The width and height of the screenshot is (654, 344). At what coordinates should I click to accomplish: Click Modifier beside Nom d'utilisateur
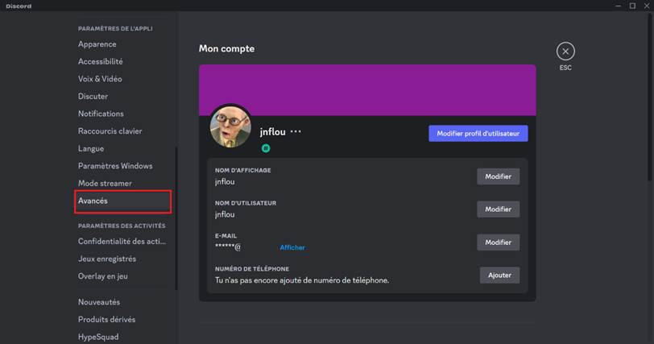pos(498,209)
